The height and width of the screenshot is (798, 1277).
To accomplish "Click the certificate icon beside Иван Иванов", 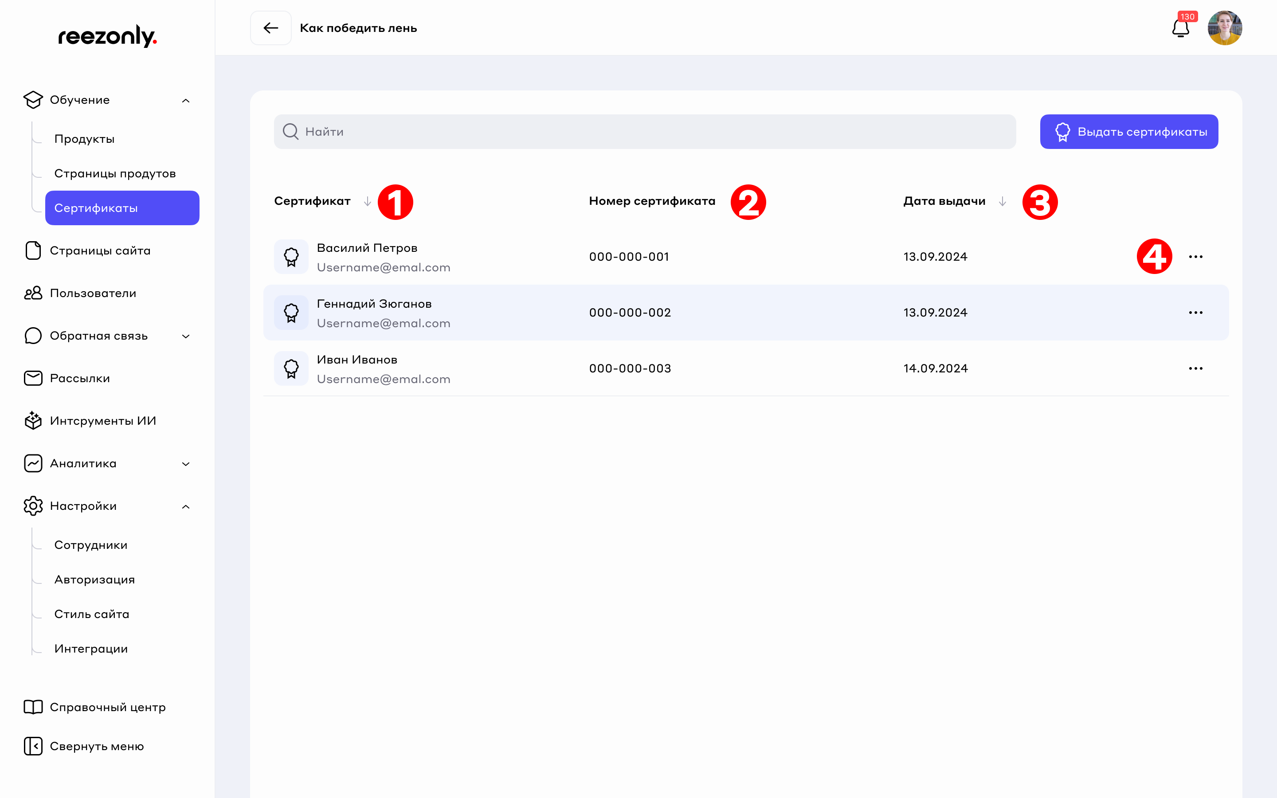I will pos(291,368).
